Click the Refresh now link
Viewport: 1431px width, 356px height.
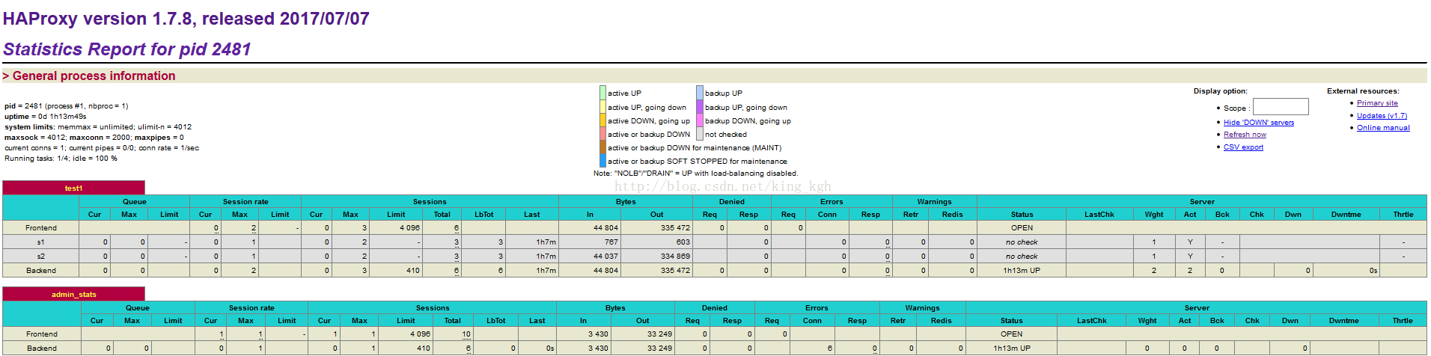tap(1245, 135)
